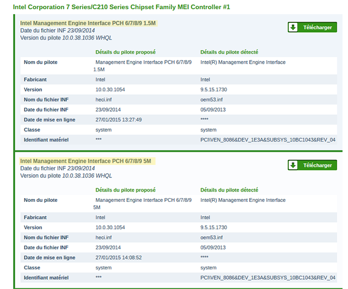Click proposed driver name ending 5M in table
This screenshot has height=289, width=348.
pyautogui.click(x=142, y=204)
